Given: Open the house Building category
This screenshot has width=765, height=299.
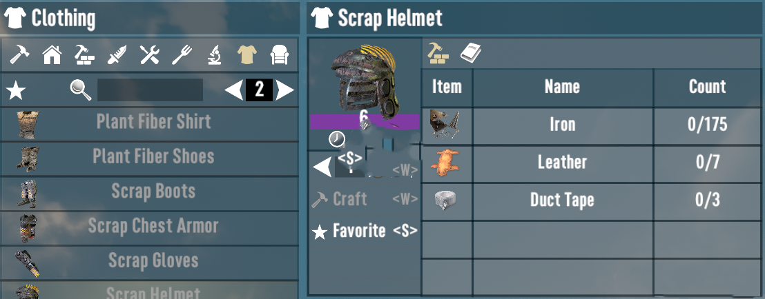Looking at the screenshot, I should (x=52, y=55).
